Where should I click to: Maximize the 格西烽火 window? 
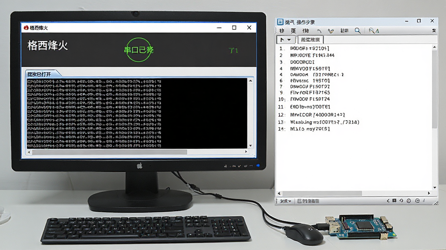point(234,27)
